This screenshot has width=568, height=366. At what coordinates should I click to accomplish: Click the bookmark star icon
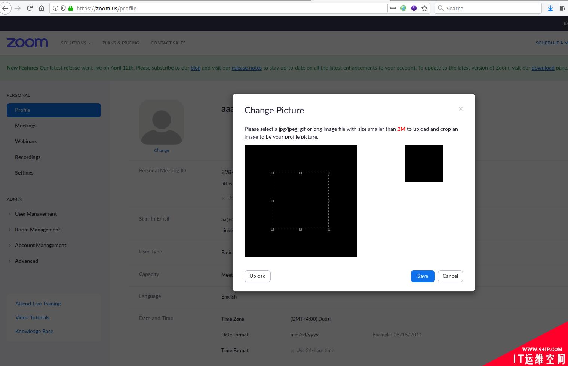click(424, 8)
